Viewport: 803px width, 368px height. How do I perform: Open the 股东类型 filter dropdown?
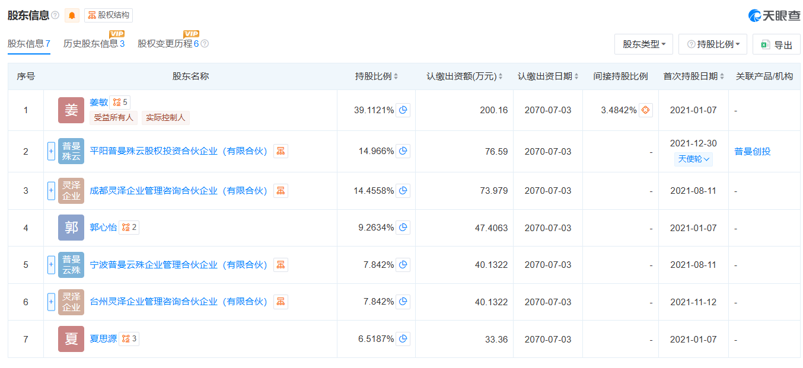643,44
